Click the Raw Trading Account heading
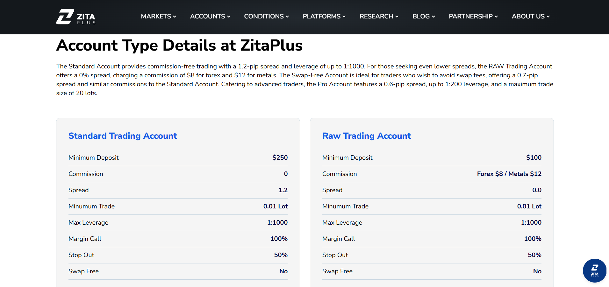 [367, 136]
